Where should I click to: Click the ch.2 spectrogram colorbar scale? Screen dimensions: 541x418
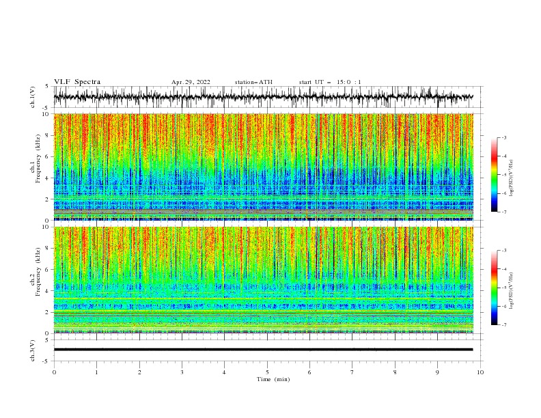point(494,288)
